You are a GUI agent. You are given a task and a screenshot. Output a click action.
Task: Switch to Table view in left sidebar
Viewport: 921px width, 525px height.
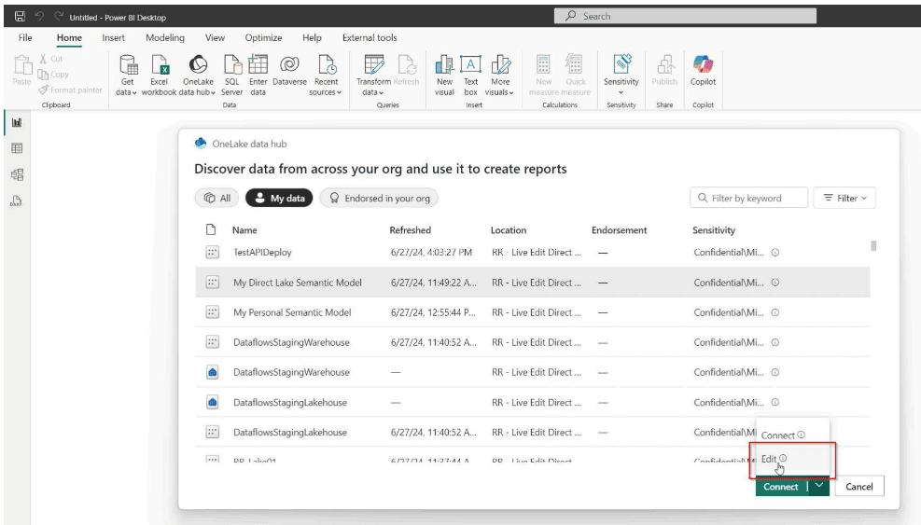[x=17, y=148]
